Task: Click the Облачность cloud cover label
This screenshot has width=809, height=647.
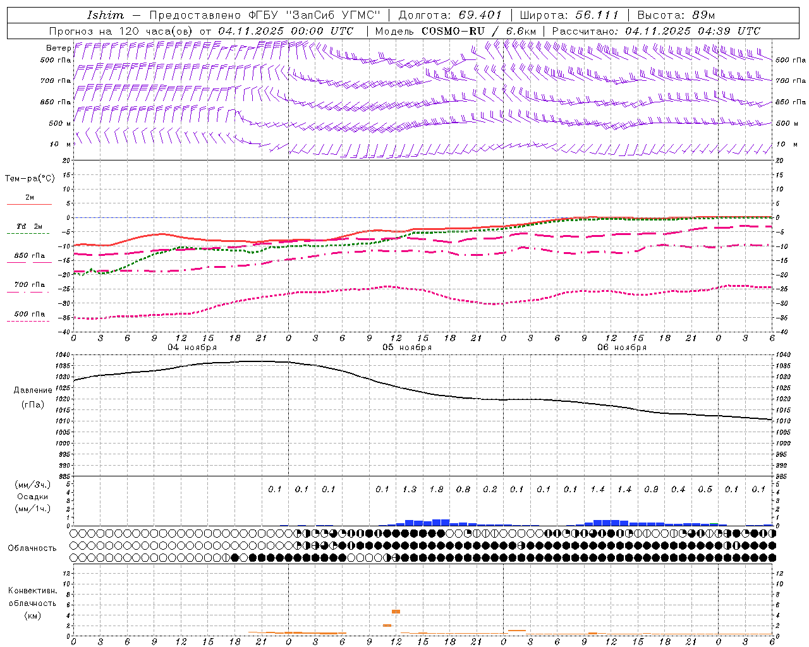Action: point(32,548)
